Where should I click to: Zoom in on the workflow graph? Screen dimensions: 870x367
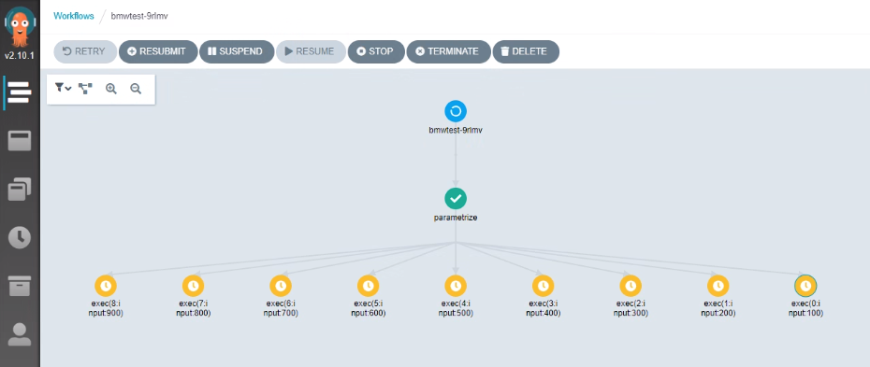(111, 89)
